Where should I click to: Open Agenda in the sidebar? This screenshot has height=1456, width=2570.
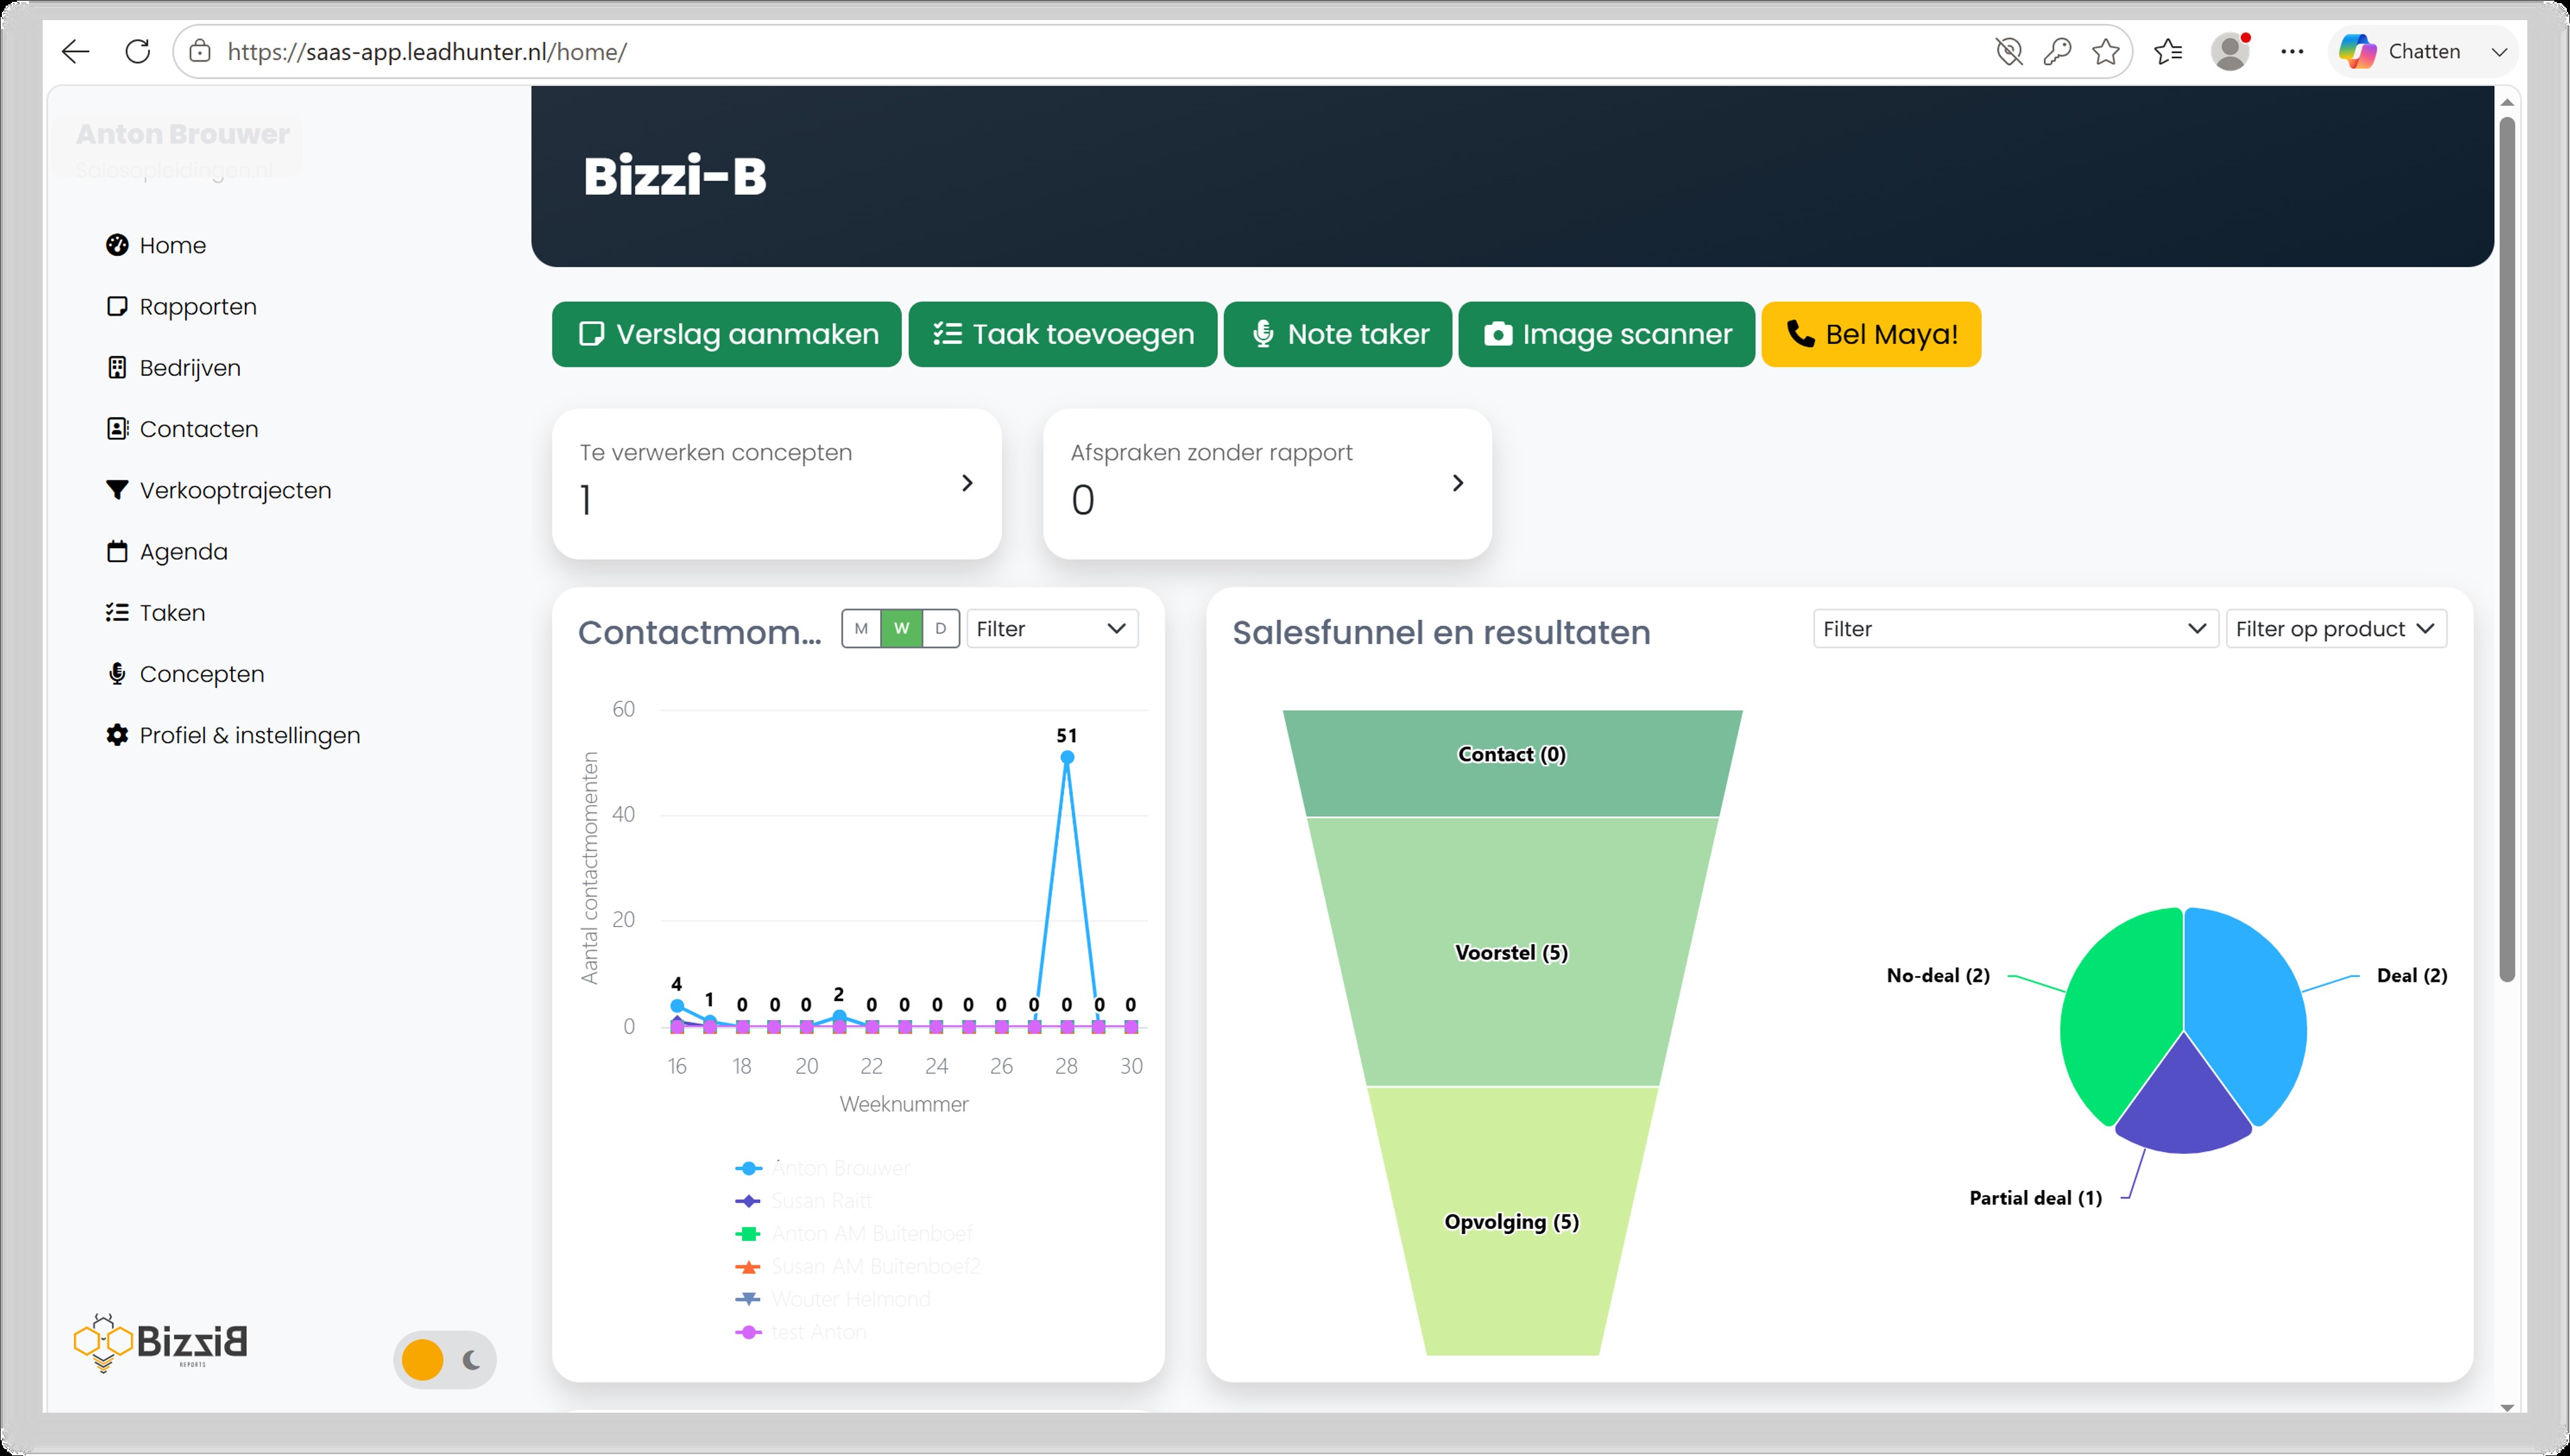pyautogui.click(x=167, y=552)
